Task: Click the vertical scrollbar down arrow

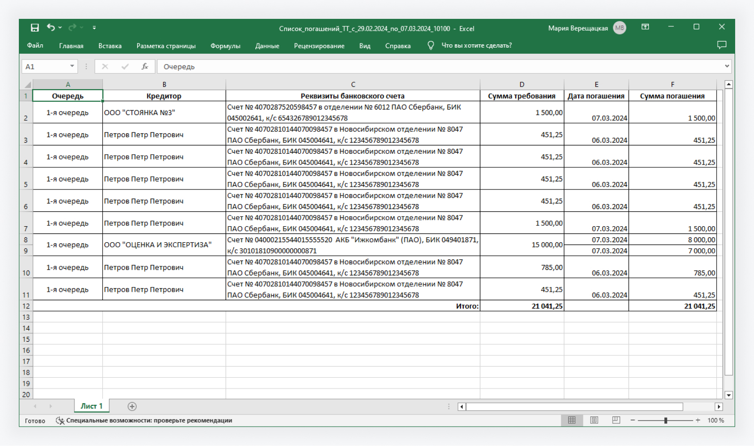Action: (729, 395)
